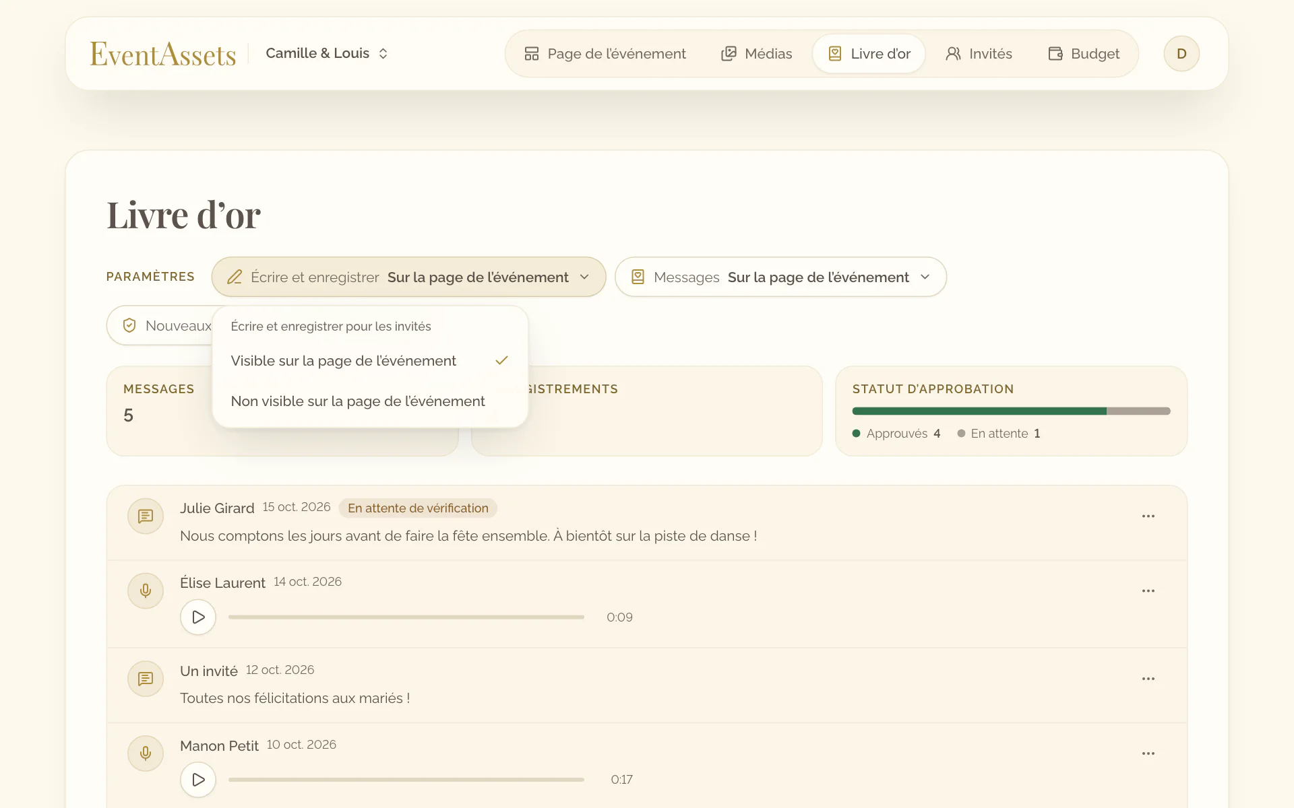Go to the Budget tab
Viewport: 1294px width, 808px height.
point(1084,54)
